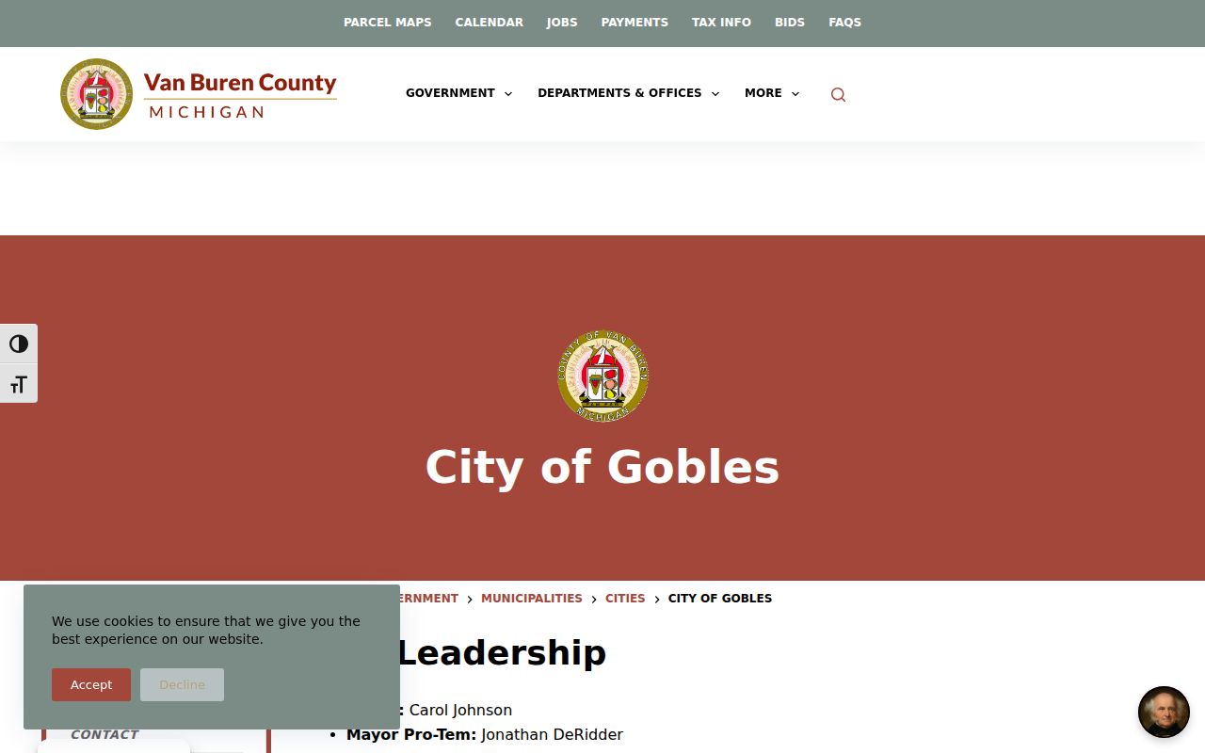This screenshot has height=753, width=1205.
Task: Open the Calendar link in top bar
Action: [490, 23]
